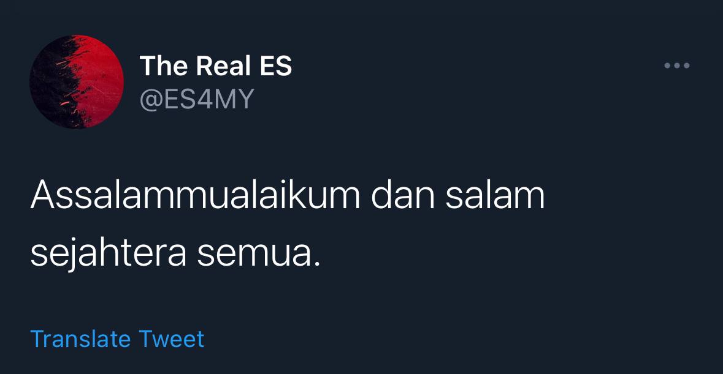Click the red and black profile avatar
The width and height of the screenshot is (723, 374).
(77, 81)
